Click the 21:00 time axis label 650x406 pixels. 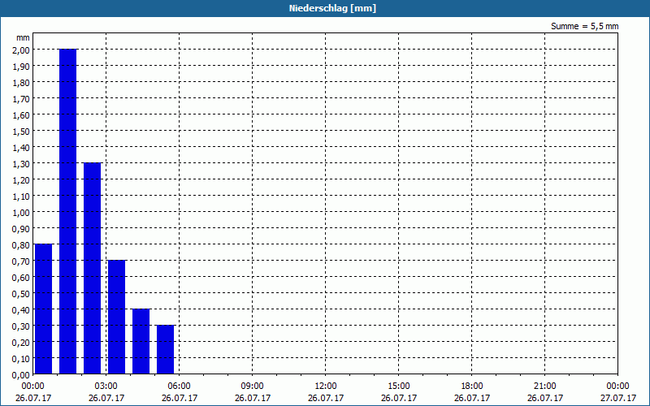pyautogui.click(x=544, y=387)
